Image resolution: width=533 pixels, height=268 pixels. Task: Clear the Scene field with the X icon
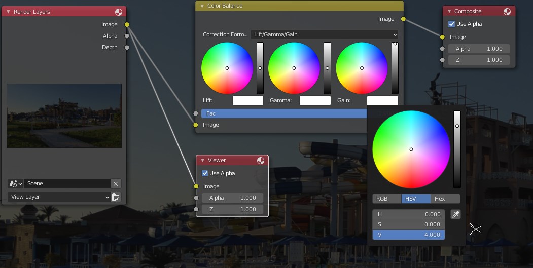point(116,184)
